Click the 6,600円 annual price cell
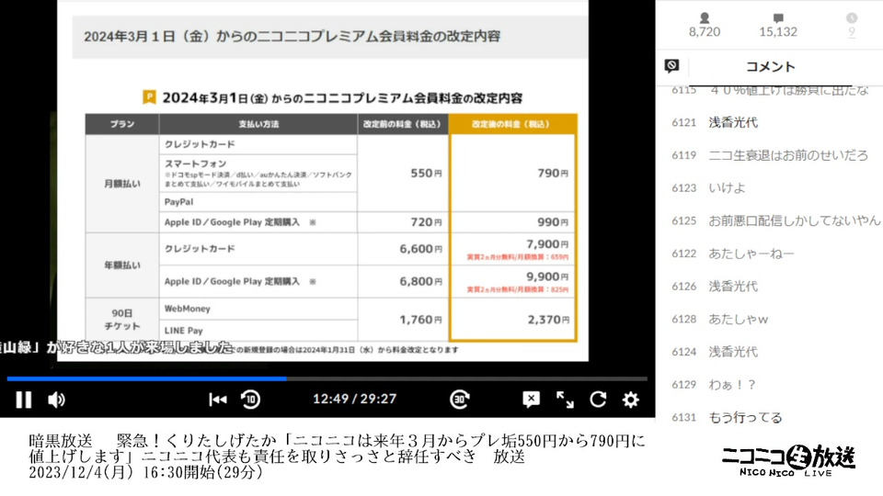Viewport: 883px width, 496px height. (x=403, y=249)
